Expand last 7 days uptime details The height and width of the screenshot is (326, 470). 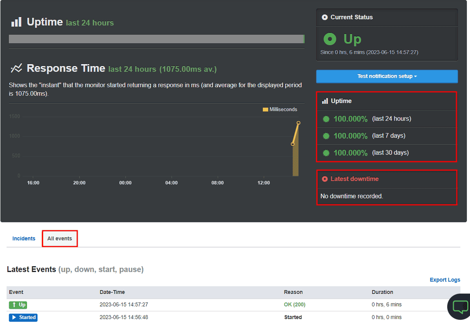[x=326, y=136]
